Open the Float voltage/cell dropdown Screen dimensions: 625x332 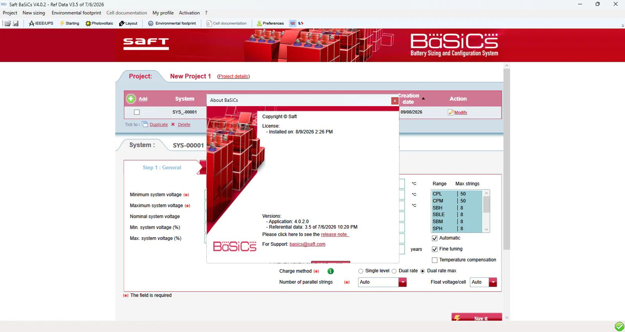[x=493, y=282]
